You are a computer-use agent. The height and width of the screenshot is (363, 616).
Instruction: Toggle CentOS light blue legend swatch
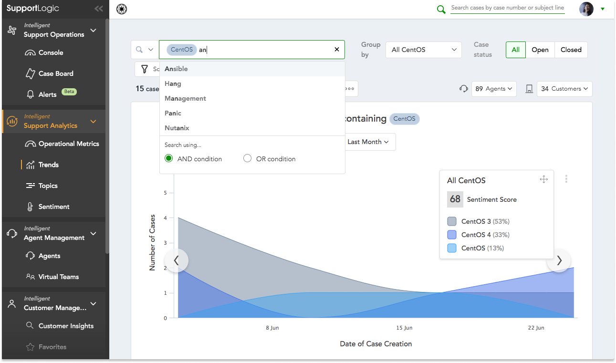(x=452, y=248)
